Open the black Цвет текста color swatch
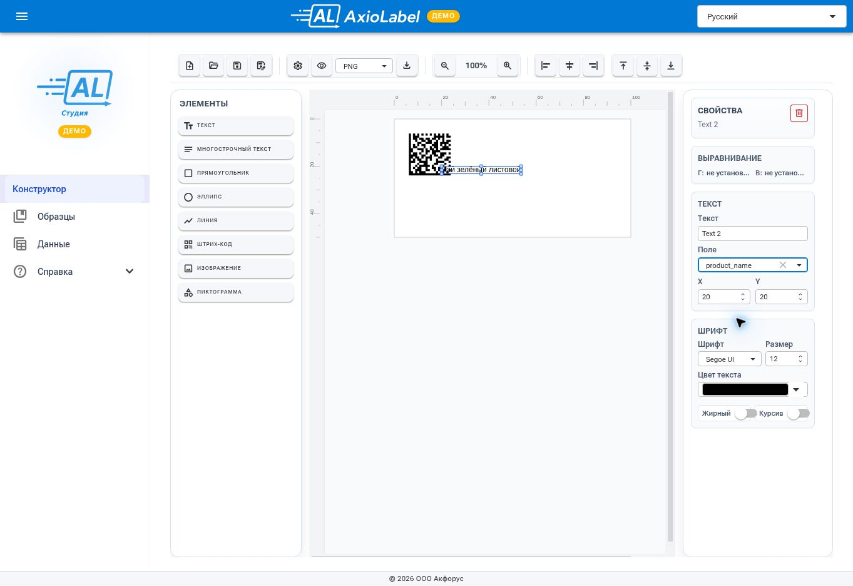Viewport: 853px width, 586px height. click(x=745, y=389)
